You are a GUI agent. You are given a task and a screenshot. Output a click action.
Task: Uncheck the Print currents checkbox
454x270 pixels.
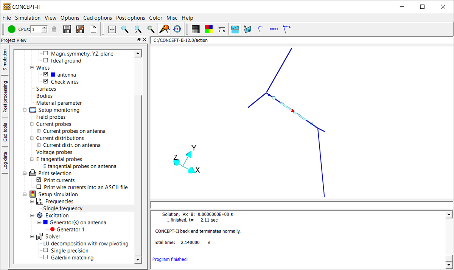[39, 180]
